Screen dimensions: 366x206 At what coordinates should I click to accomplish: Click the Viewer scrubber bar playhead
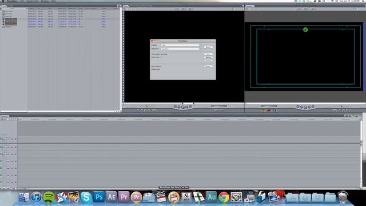click(x=182, y=104)
